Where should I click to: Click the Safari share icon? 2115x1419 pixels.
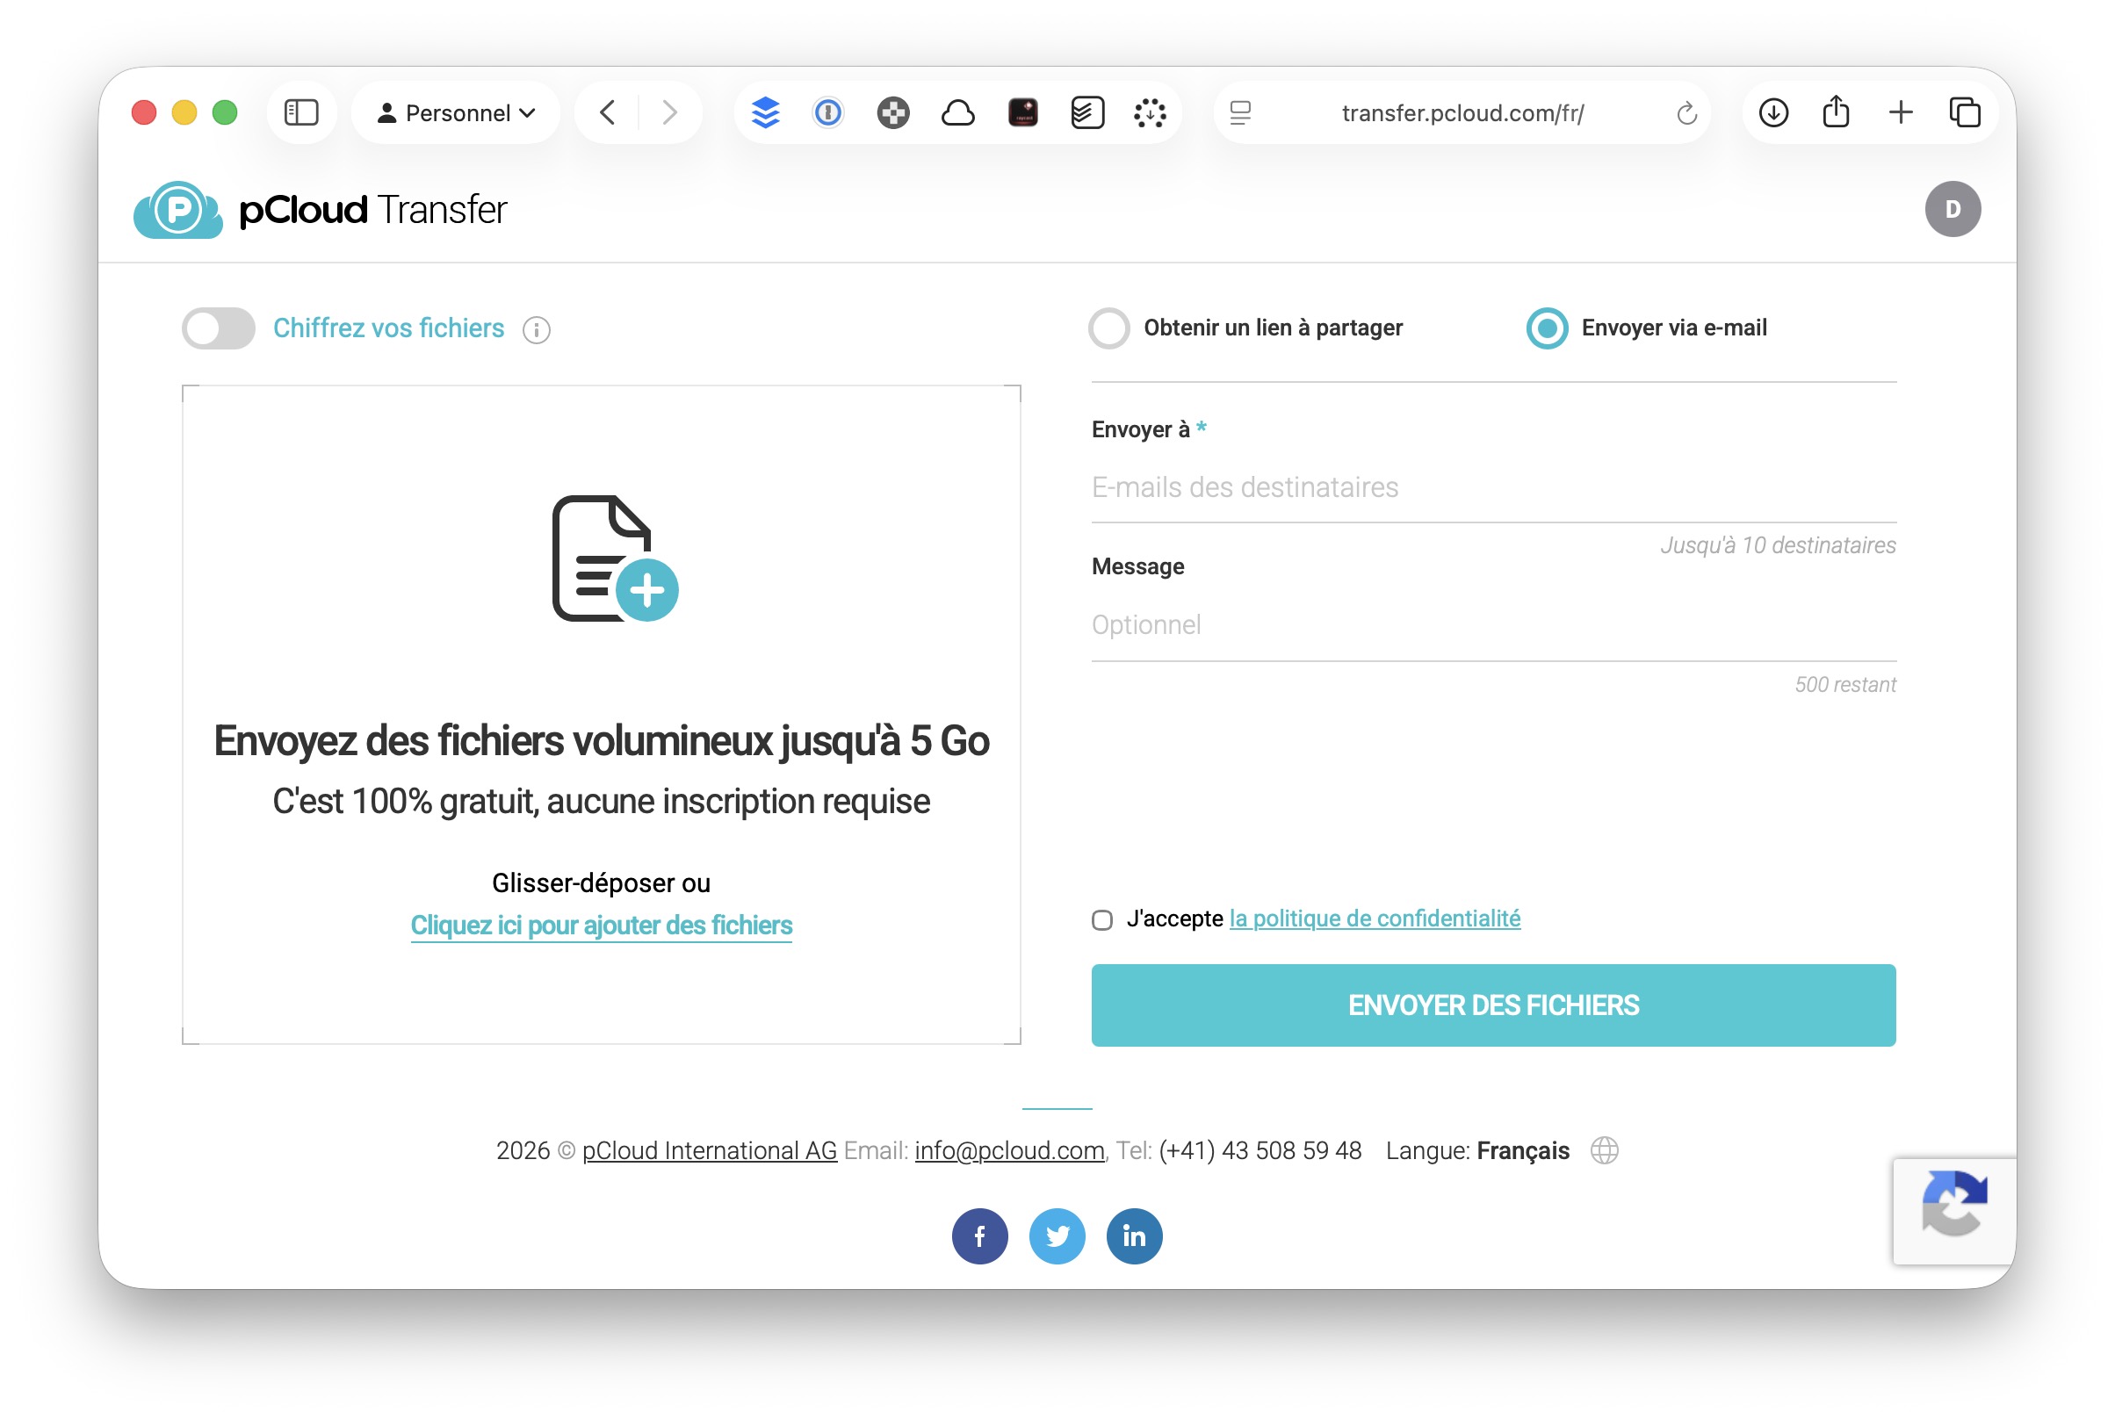[1836, 113]
